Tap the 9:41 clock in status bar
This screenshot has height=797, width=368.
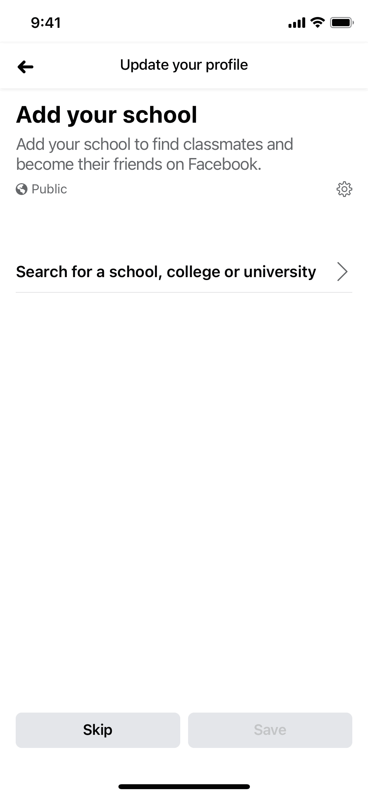click(46, 23)
